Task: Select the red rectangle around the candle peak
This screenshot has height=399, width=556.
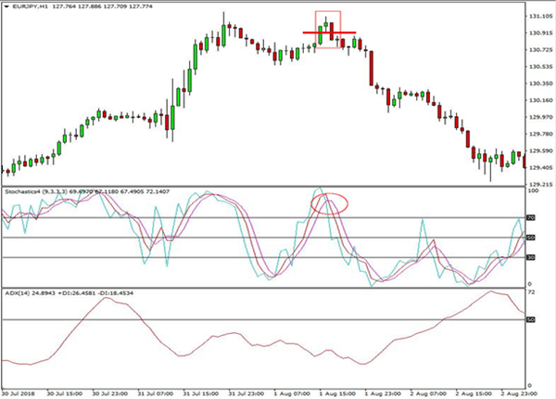Action: pyautogui.click(x=328, y=28)
